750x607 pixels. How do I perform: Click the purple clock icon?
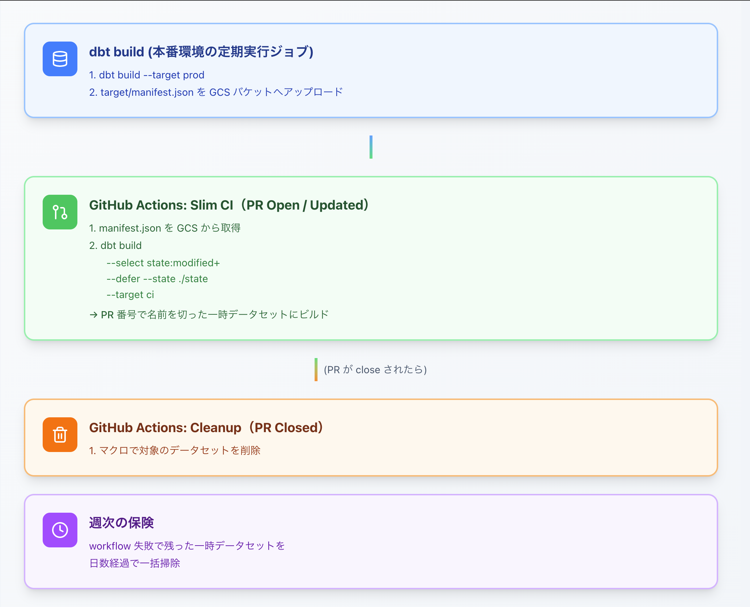(60, 530)
